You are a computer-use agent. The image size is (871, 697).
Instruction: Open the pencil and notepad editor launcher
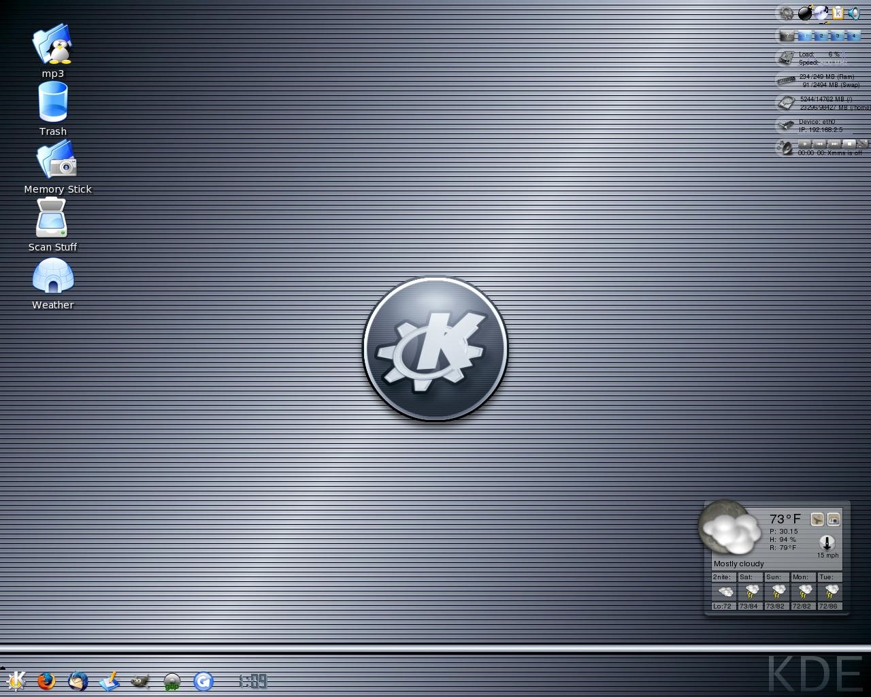point(110,681)
